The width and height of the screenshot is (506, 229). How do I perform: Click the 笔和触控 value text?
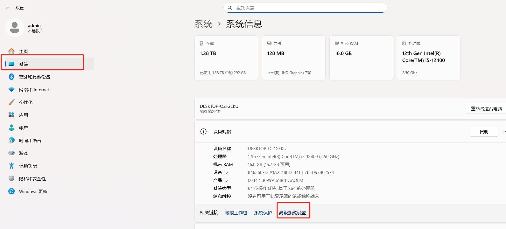284,196
